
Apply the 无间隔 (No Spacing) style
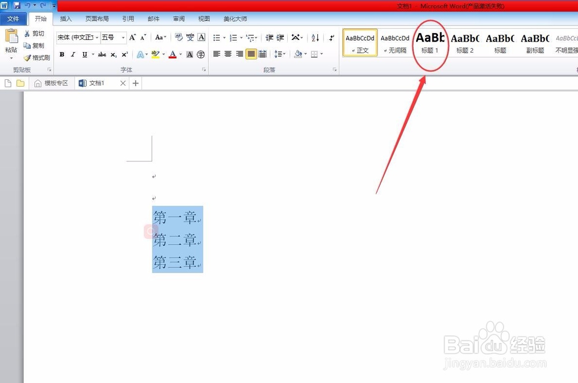[395, 43]
